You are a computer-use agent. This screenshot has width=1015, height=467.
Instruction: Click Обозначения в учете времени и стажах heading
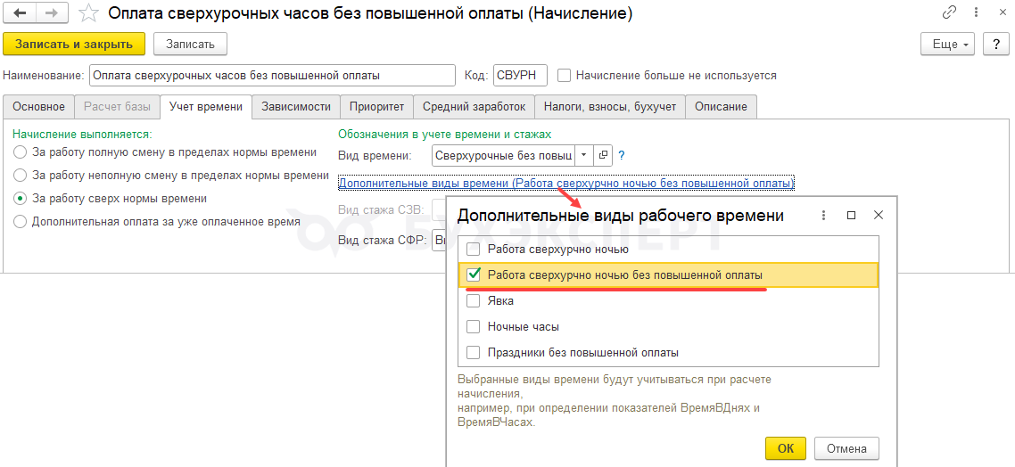[x=445, y=135]
